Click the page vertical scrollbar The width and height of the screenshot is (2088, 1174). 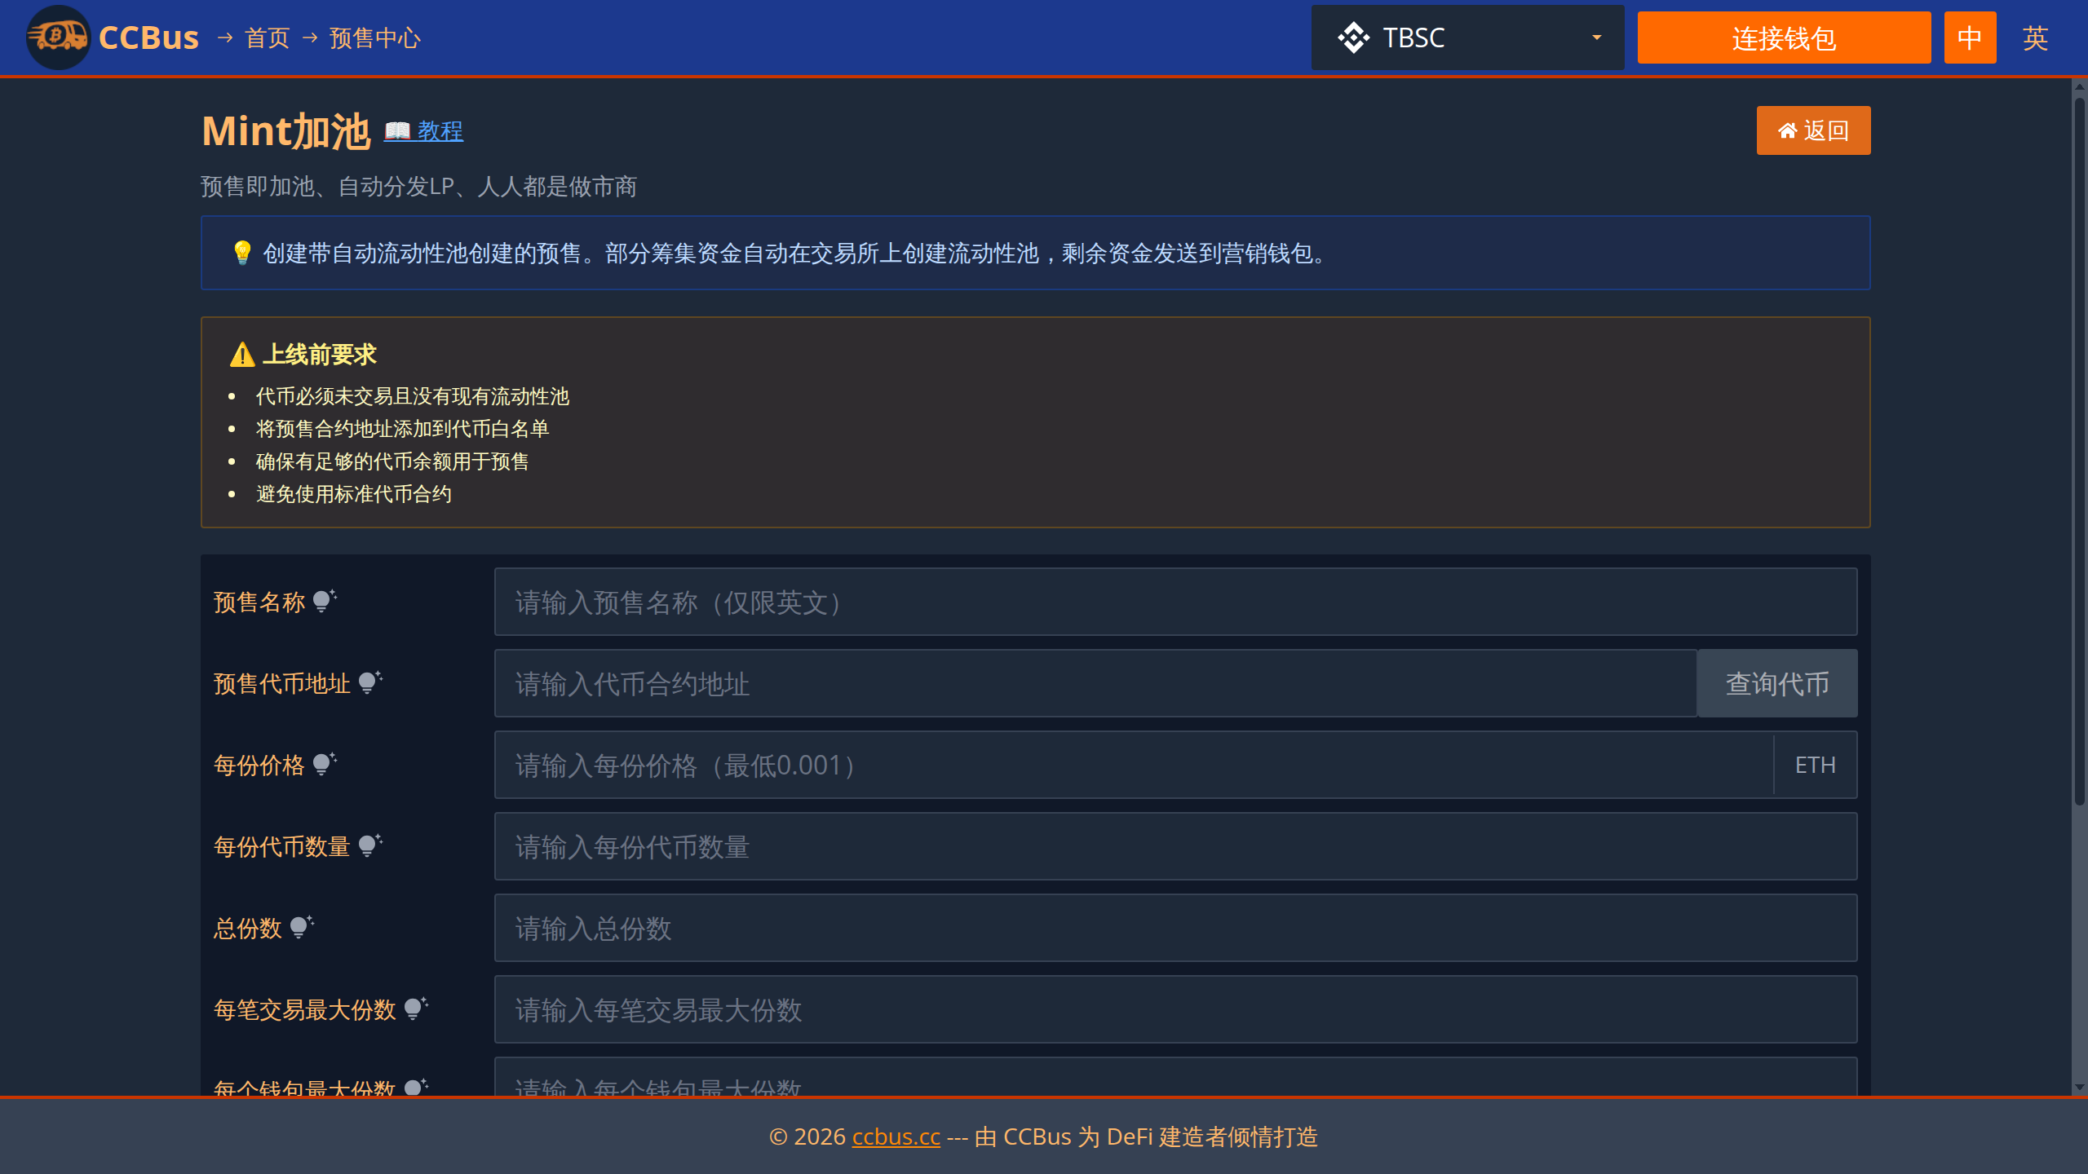tap(2079, 448)
